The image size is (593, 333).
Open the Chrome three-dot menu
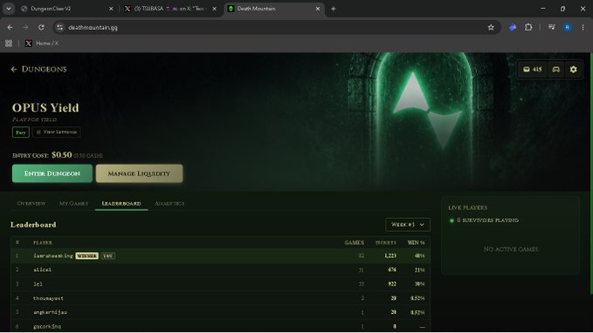pyautogui.click(x=583, y=27)
